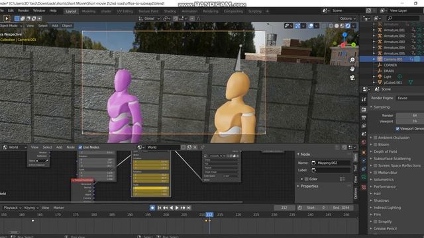
Task: Click the zoom magnifier icon in viewport
Action: coord(352,60)
